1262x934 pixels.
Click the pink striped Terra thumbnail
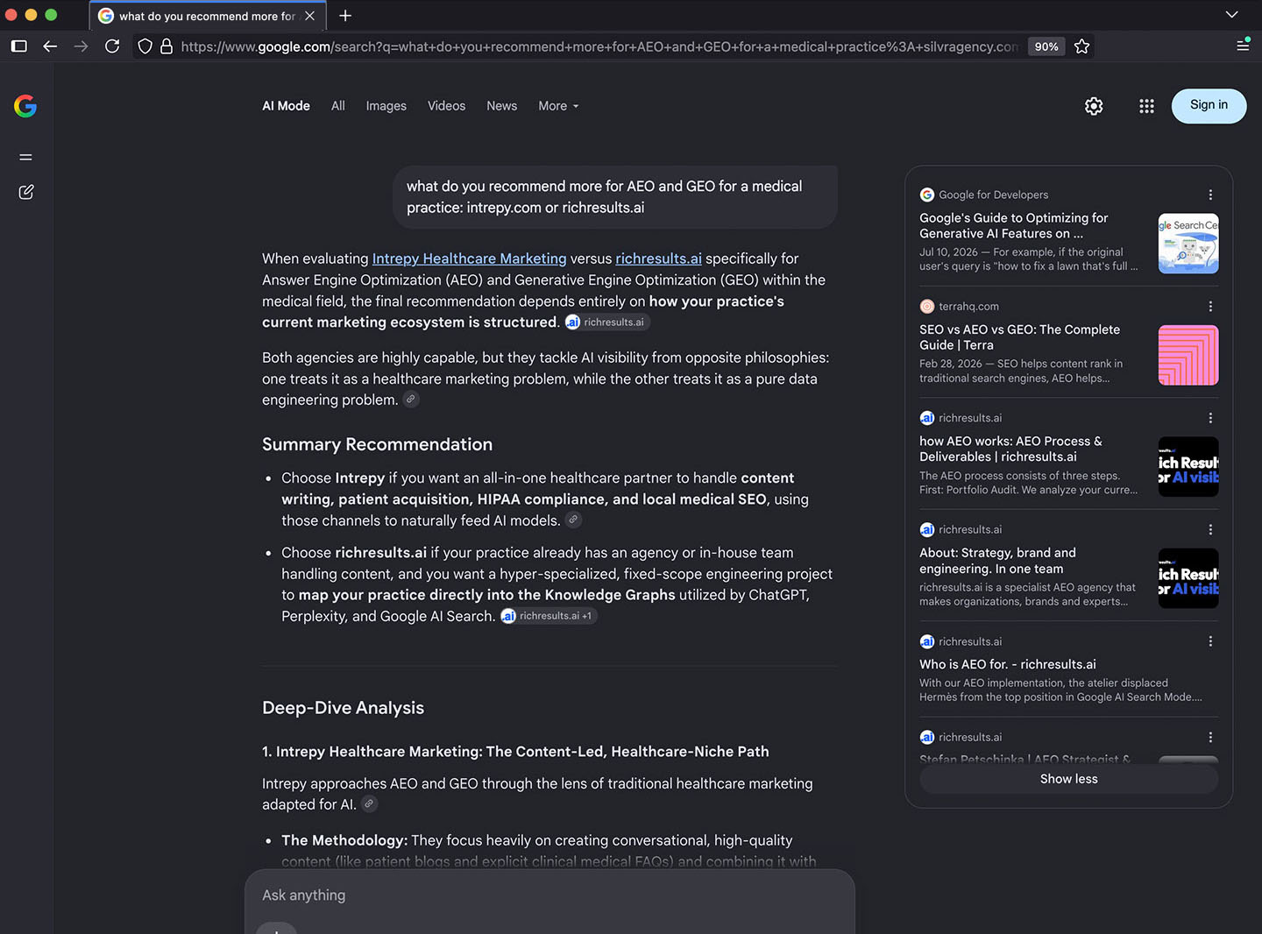pyautogui.click(x=1188, y=355)
